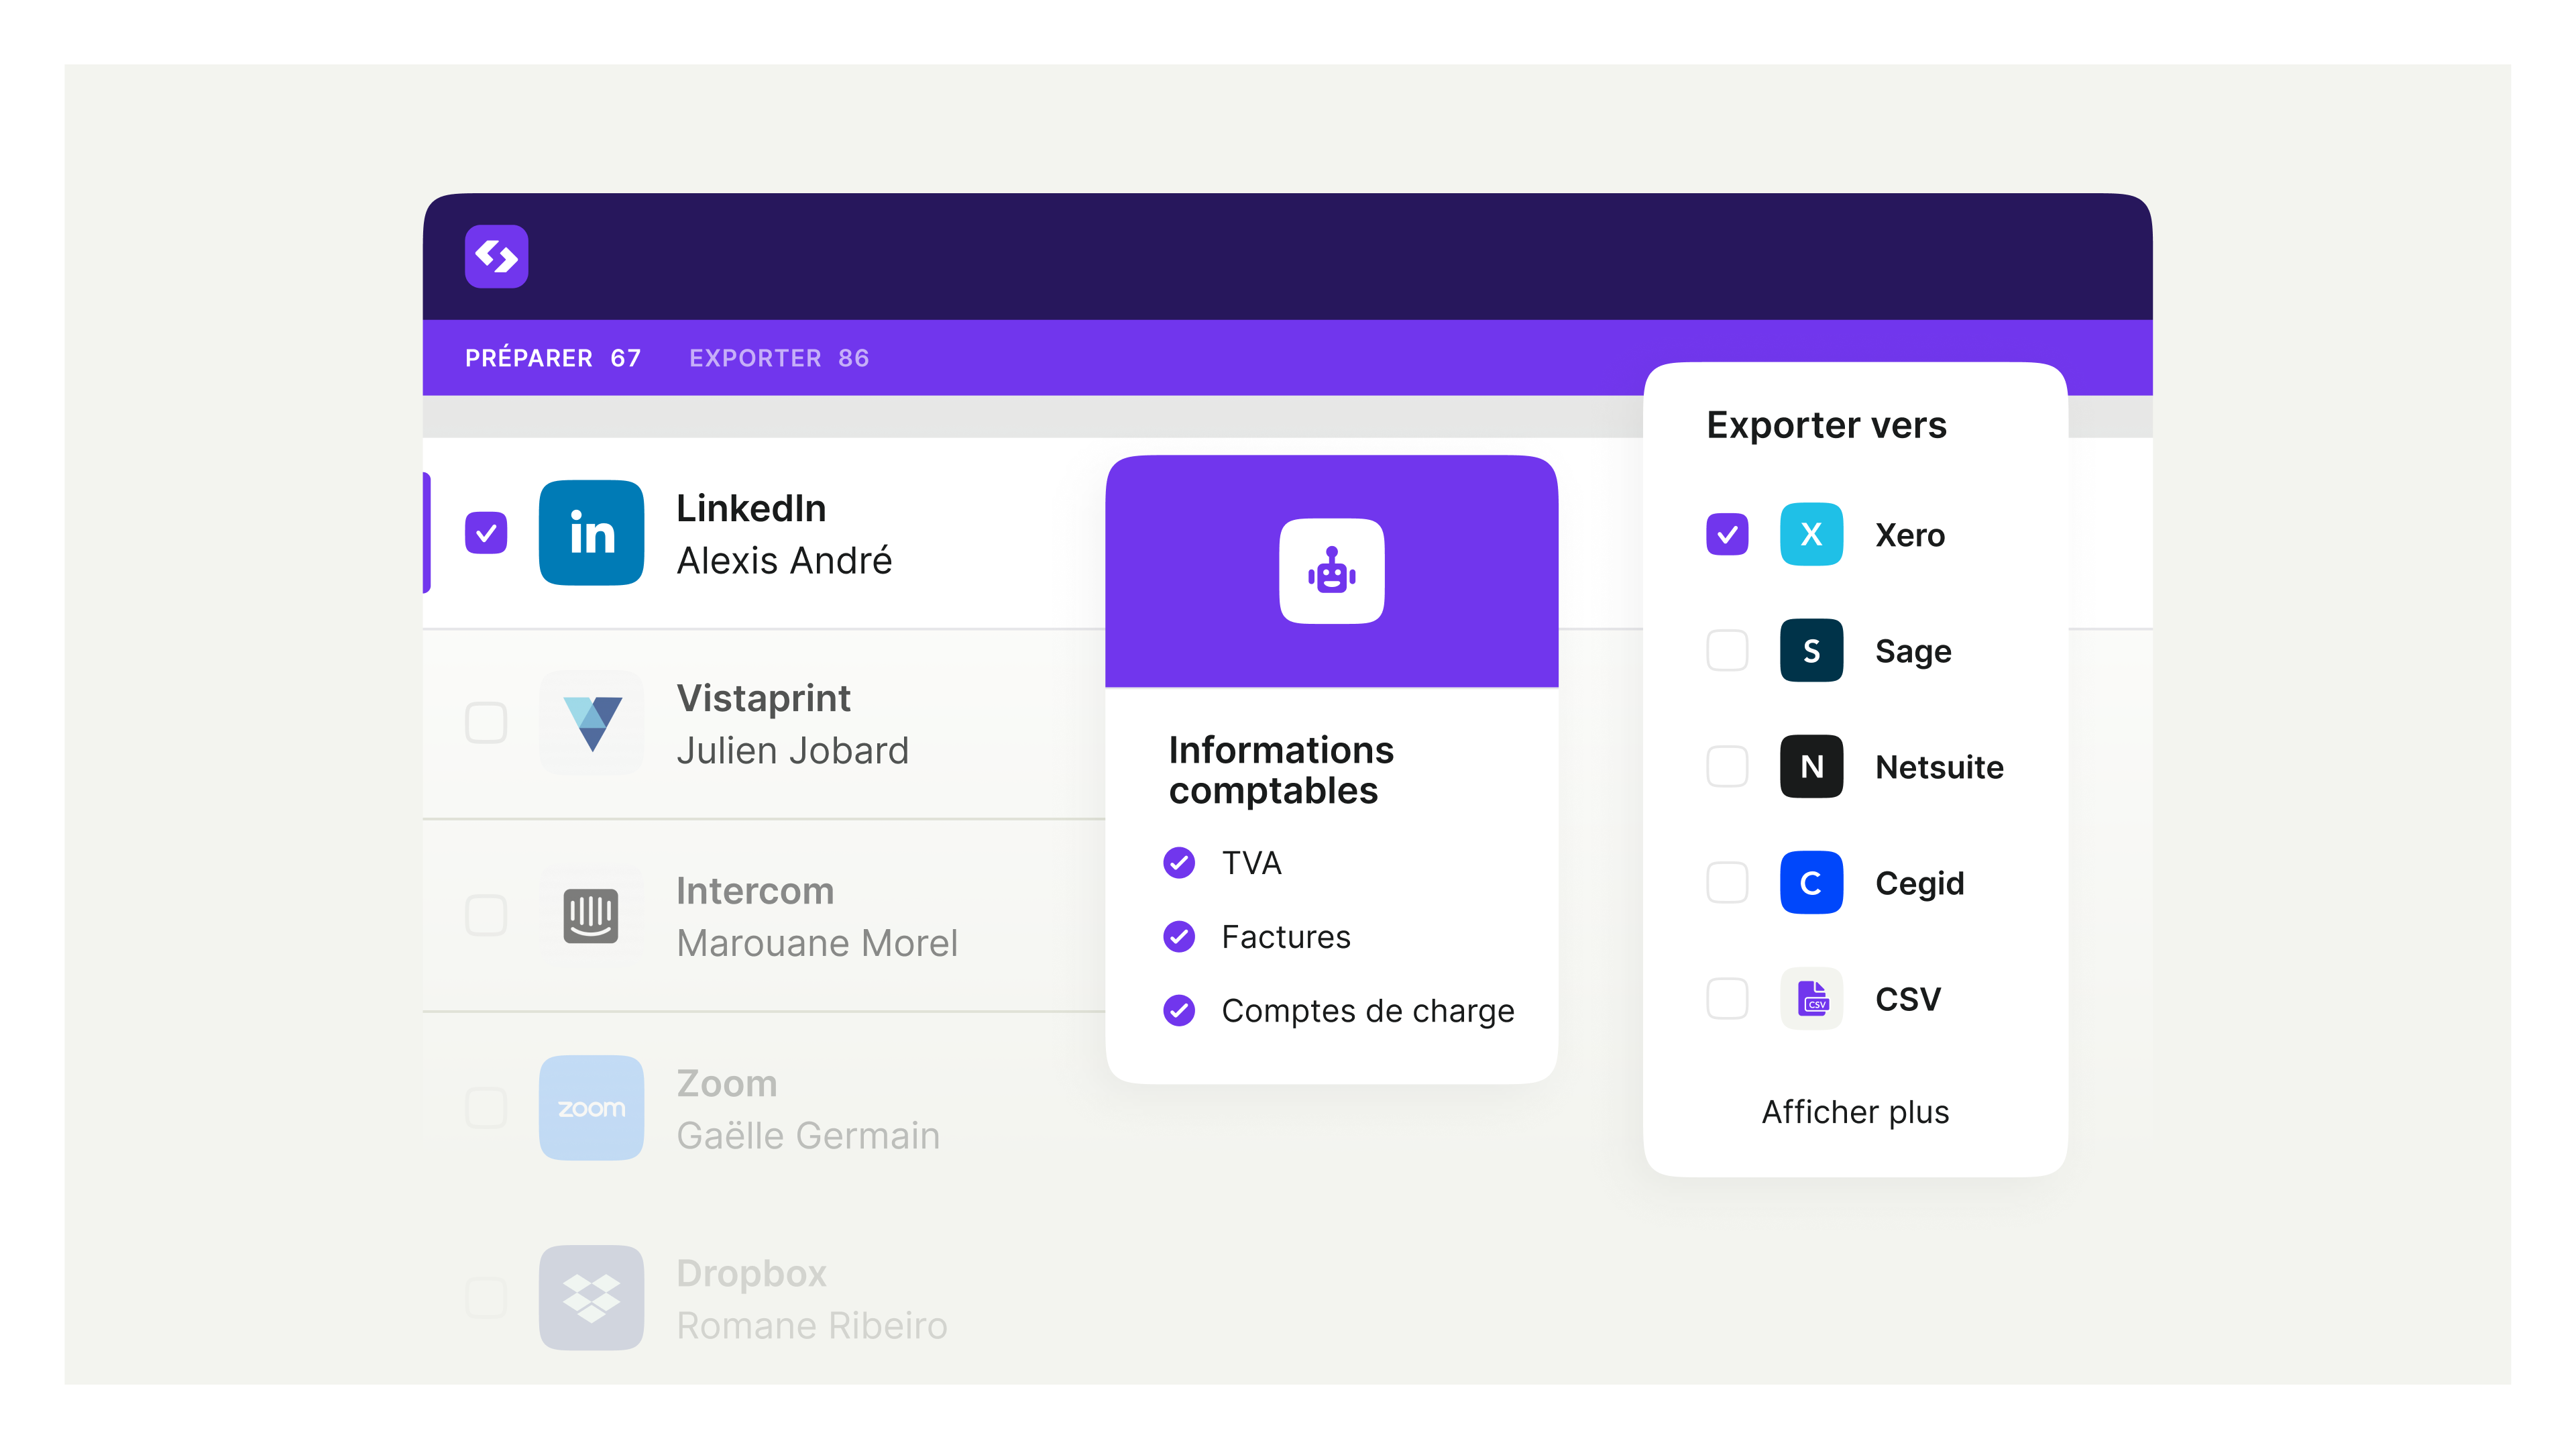
Task: Click the CSV label
Action: [1908, 999]
